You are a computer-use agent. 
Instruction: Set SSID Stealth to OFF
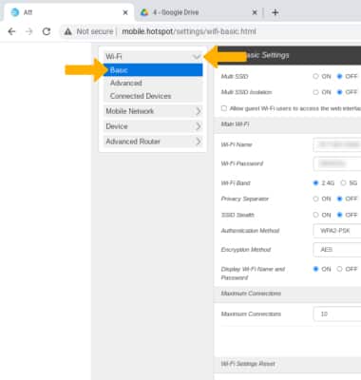coord(339,215)
